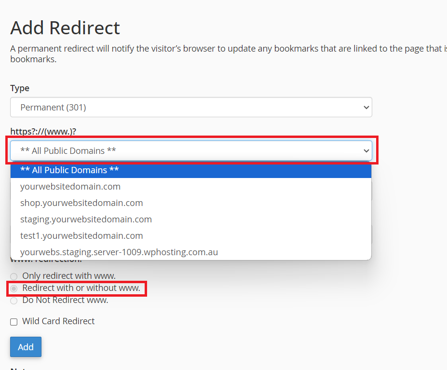Click the domain dropdown chevron arrow
Viewport: 447px width, 370px height.
(x=366, y=151)
